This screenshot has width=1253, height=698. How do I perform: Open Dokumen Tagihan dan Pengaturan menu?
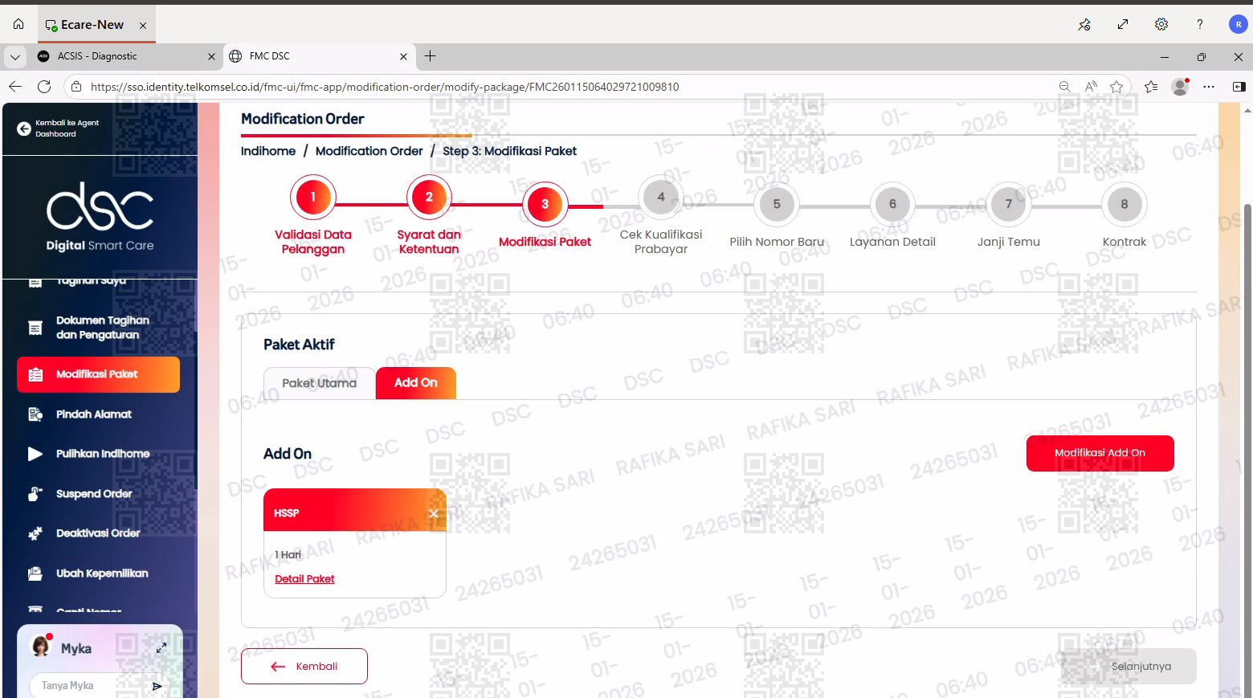click(98, 328)
